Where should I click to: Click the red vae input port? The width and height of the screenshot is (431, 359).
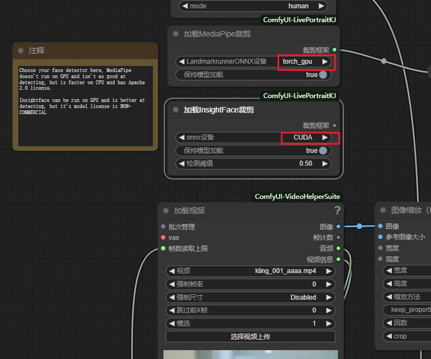click(163, 237)
